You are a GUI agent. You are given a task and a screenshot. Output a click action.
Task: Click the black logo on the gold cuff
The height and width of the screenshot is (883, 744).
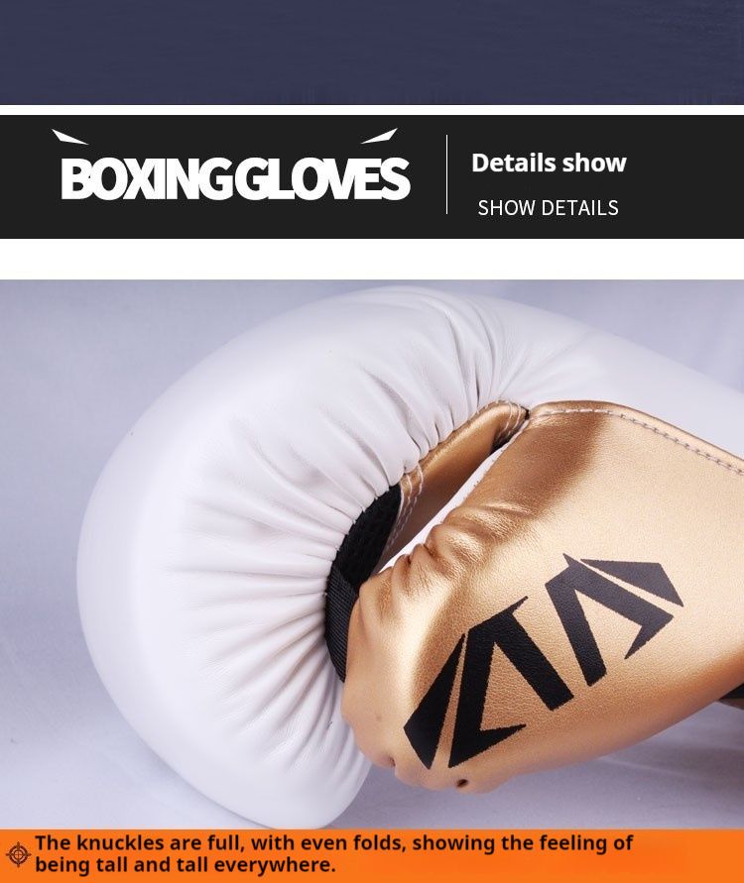tap(544, 660)
